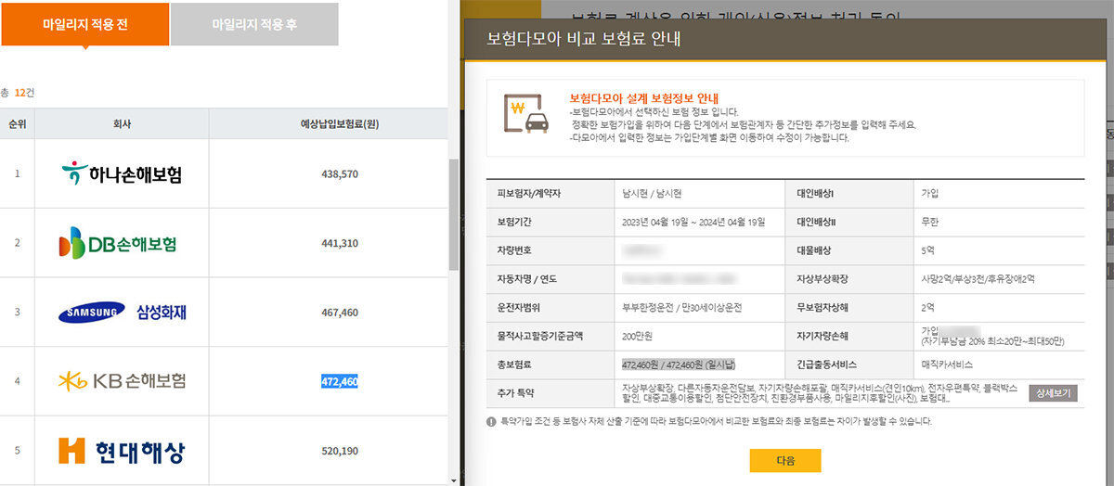Click the 사망2억/부상3천/후유장애2억 value

point(978,278)
